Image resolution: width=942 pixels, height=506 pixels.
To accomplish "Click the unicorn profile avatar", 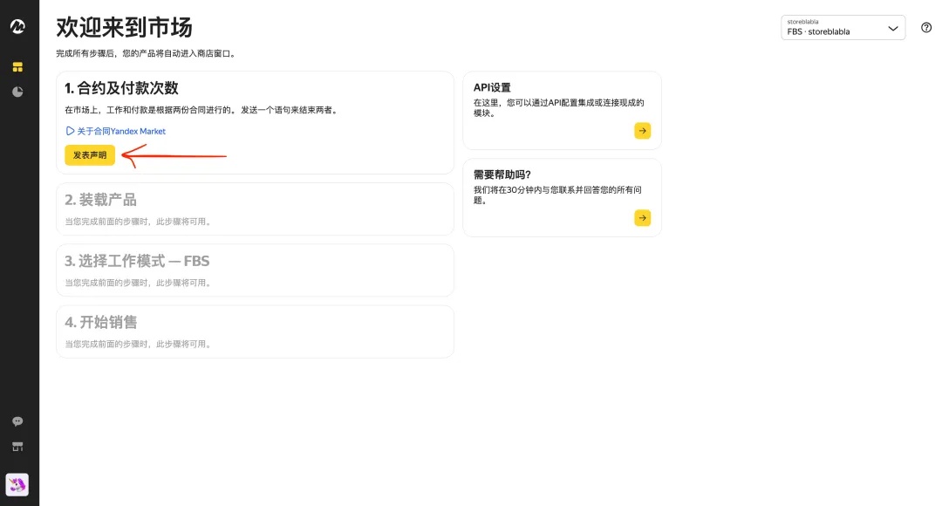I will 17,484.
